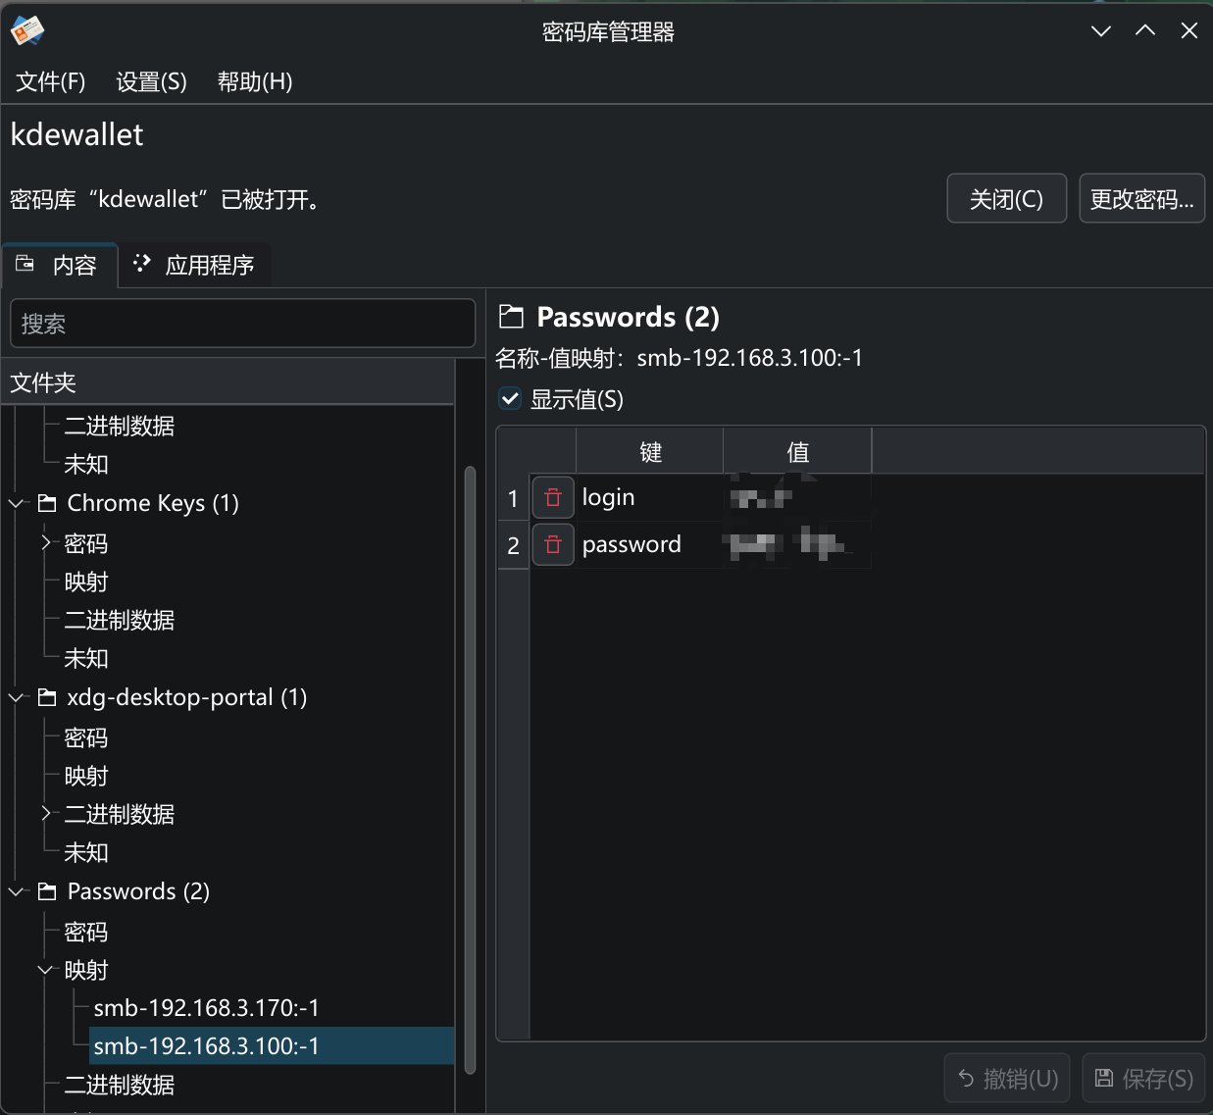The image size is (1213, 1115).
Task: Focus the search input field
Action: tap(242, 324)
